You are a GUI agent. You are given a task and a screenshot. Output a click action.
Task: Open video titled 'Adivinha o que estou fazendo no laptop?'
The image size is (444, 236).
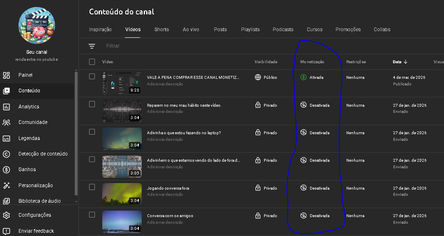(184, 133)
